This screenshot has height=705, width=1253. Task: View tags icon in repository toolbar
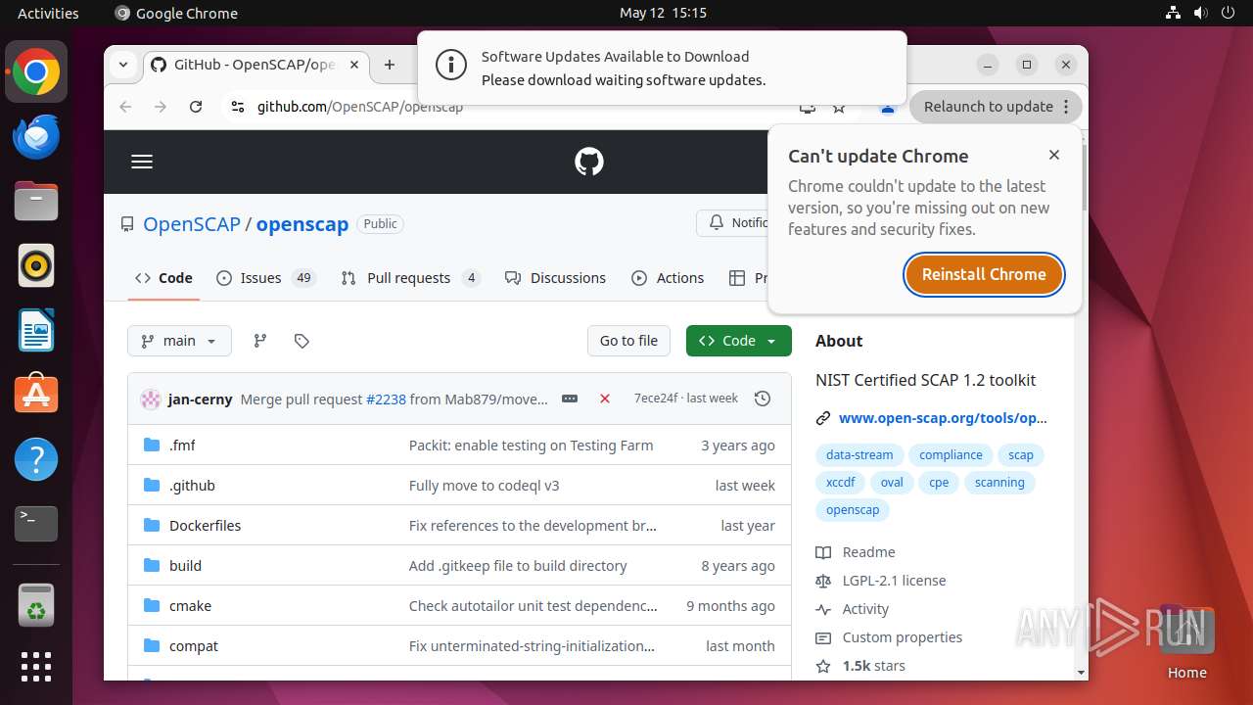click(x=302, y=341)
